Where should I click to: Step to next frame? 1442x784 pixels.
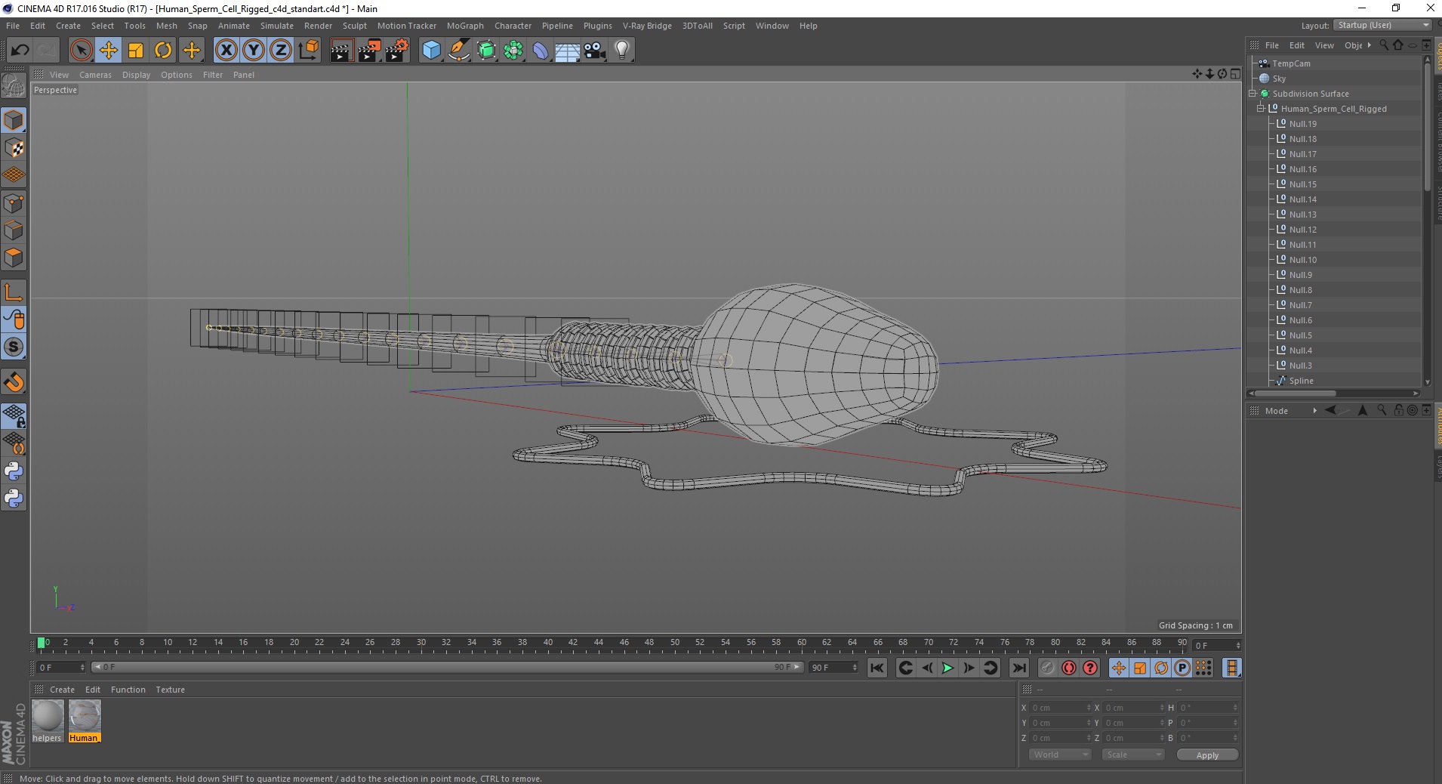tap(969, 668)
